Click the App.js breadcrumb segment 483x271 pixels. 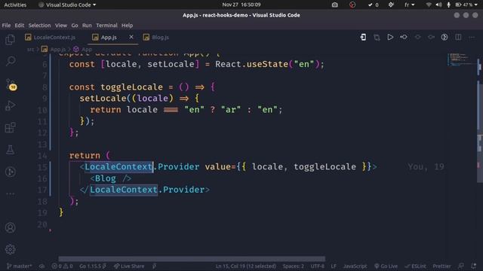click(x=54, y=49)
